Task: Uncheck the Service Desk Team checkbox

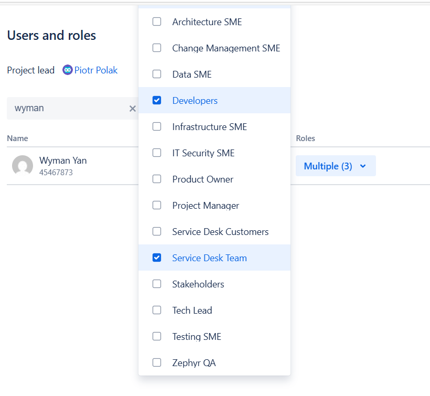Action: tap(157, 258)
